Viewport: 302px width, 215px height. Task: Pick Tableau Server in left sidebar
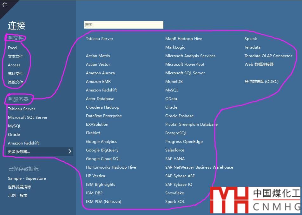[x=22, y=109]
